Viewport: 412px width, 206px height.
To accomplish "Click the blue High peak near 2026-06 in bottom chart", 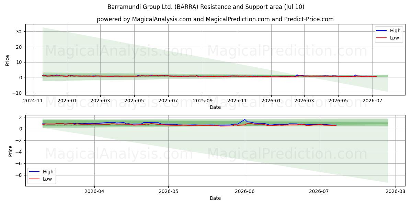I will pos(245,119).
